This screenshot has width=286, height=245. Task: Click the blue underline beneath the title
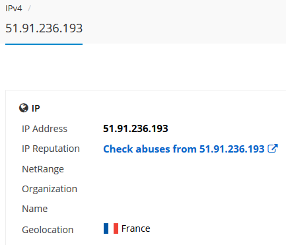(x=44, y=44)
